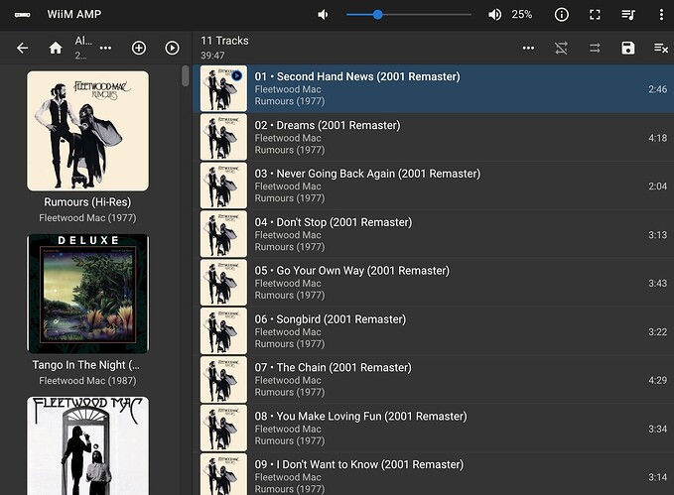The height and width of the screenshot is (495, 674).
Task: Click Fleetwood Mac (1987) subtitle
Action: [x=87, y=381]
